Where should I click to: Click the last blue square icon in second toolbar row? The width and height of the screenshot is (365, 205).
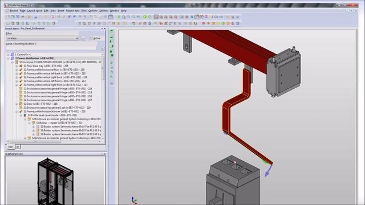click(x=237, y=23)
